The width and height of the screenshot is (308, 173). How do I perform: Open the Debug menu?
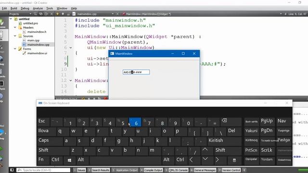(x=25, y=8)
